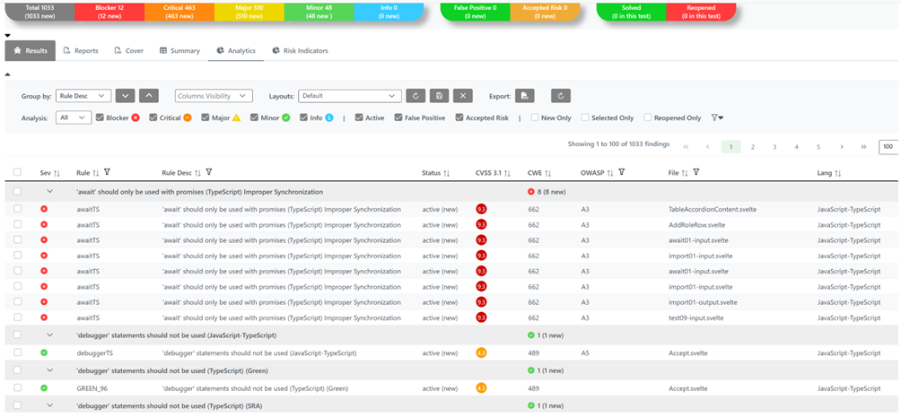This screenshot has width=901, height=417.
Task: Click the page size field showing 100
Action: [888, 146]
